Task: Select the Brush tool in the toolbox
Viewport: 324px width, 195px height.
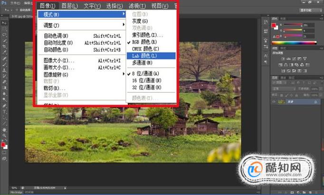Action: 4,64
